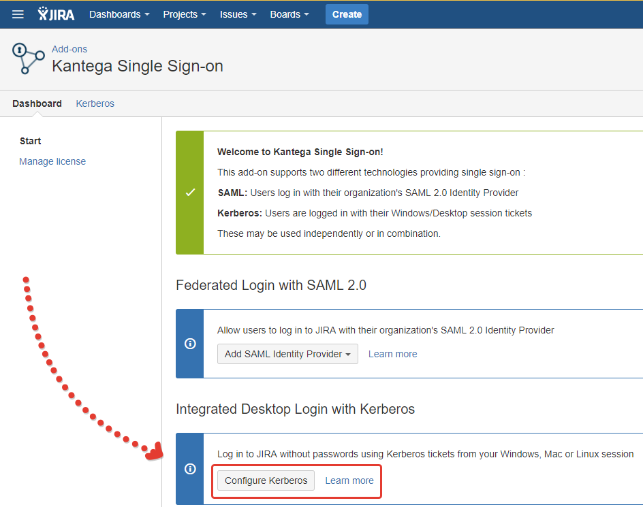Click the info icon in the SAML panel

click(190, 344)
